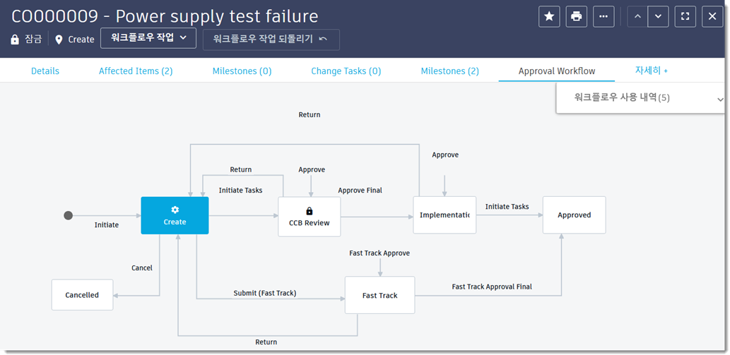Select the Change Tasks tab

[x=346, y=71]
